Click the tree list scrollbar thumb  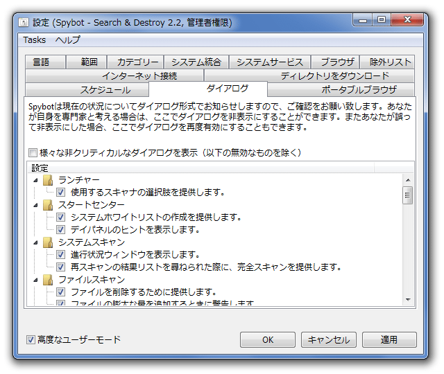click(408, 195)
